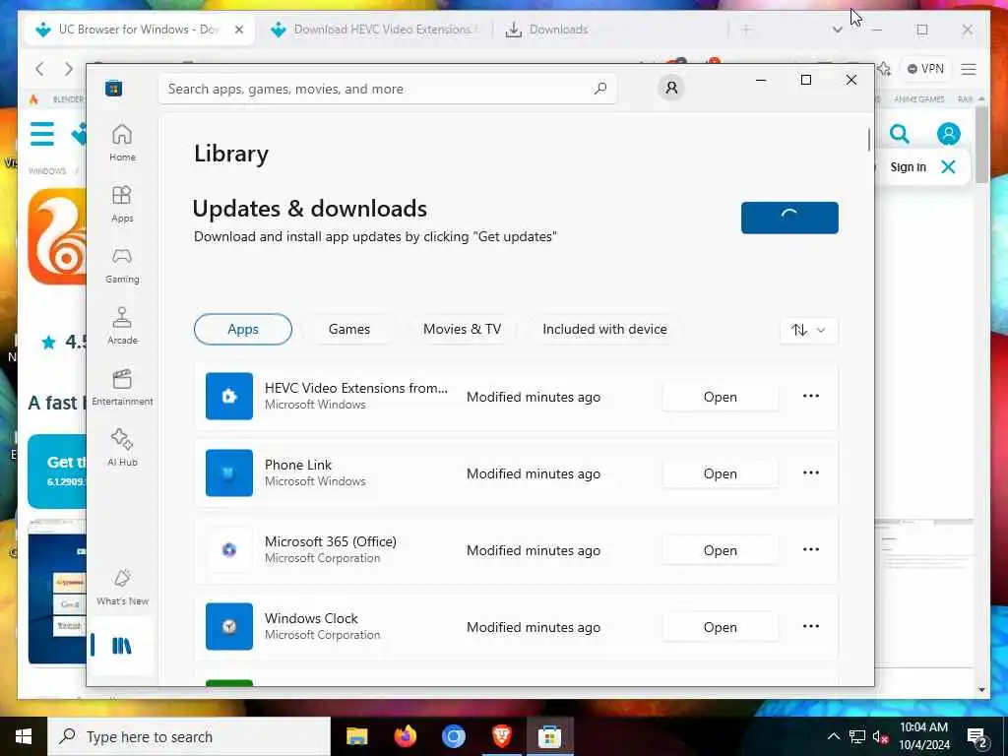Click Sign in link on website

tap(908, 167)
